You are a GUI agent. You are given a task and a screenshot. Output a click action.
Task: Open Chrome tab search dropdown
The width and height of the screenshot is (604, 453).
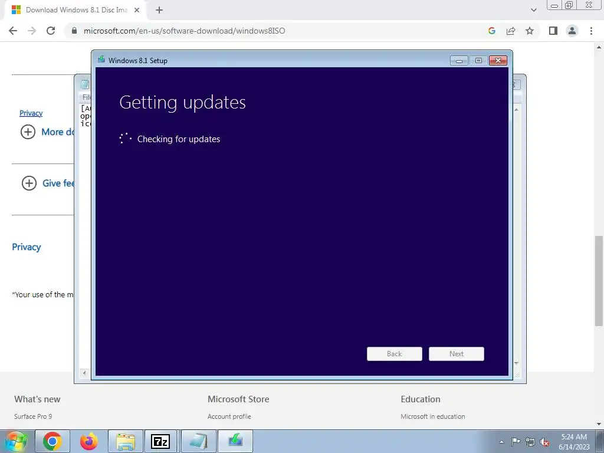[x=533, y=10]
